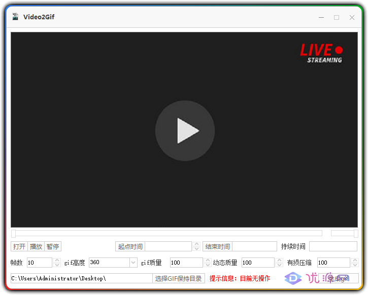Click the 有损压缩 field showing 100
This screenshot has width=368, height=295.
click(333, 263)
